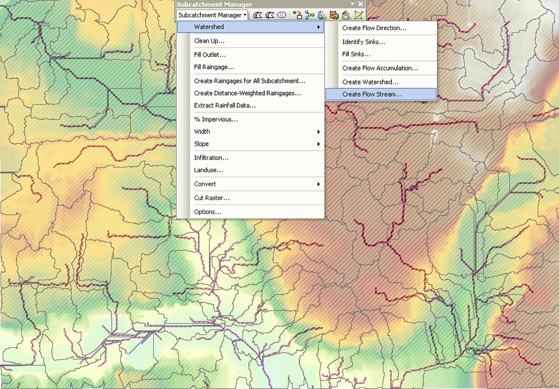The height and width of the screenshot is (389, 559).
Task: Open the Subcatchment Manager dropdown
Action: tap(212, 15)
